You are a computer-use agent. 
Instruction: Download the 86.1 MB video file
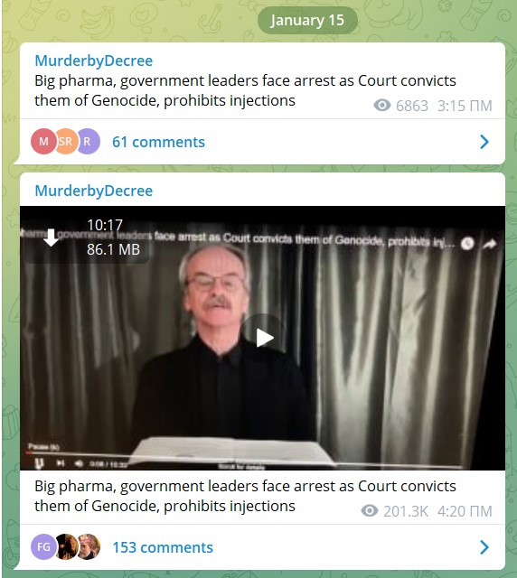click(51, 237)
